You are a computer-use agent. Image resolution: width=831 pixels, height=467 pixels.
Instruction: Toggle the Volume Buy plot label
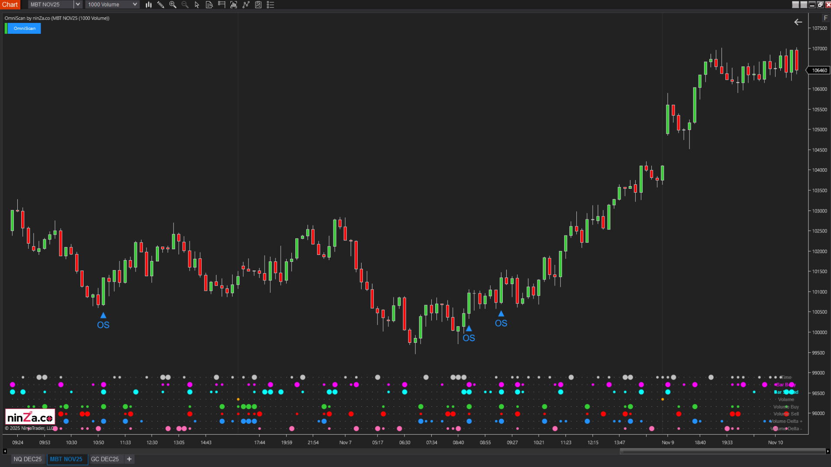pyautogui.click(x=785, y=407)
